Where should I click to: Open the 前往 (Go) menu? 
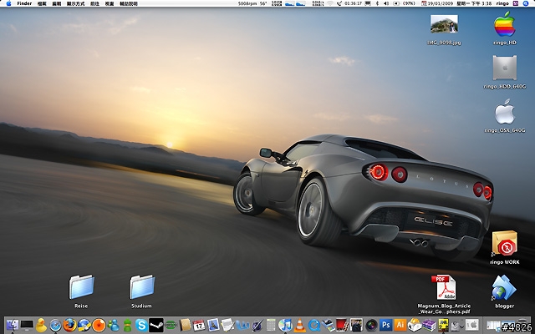coord(94,3)
